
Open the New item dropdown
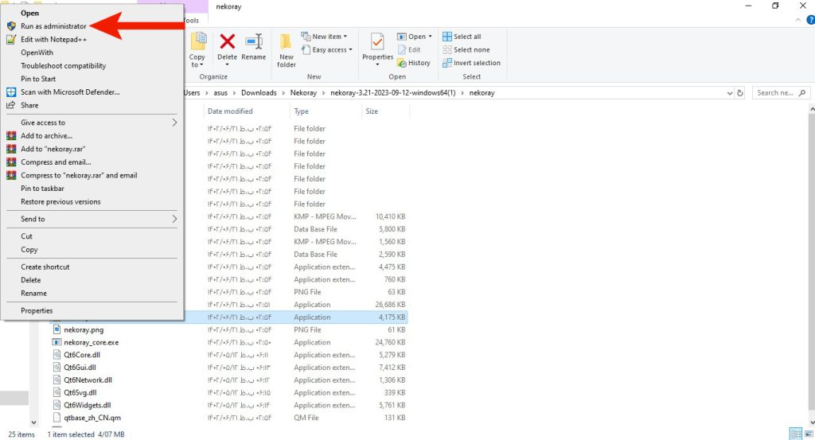[x=325, y=37]
